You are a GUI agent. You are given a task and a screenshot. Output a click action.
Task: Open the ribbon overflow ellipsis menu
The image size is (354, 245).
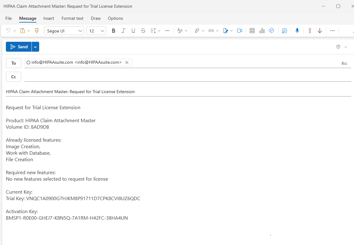click(x=332, y=31)
